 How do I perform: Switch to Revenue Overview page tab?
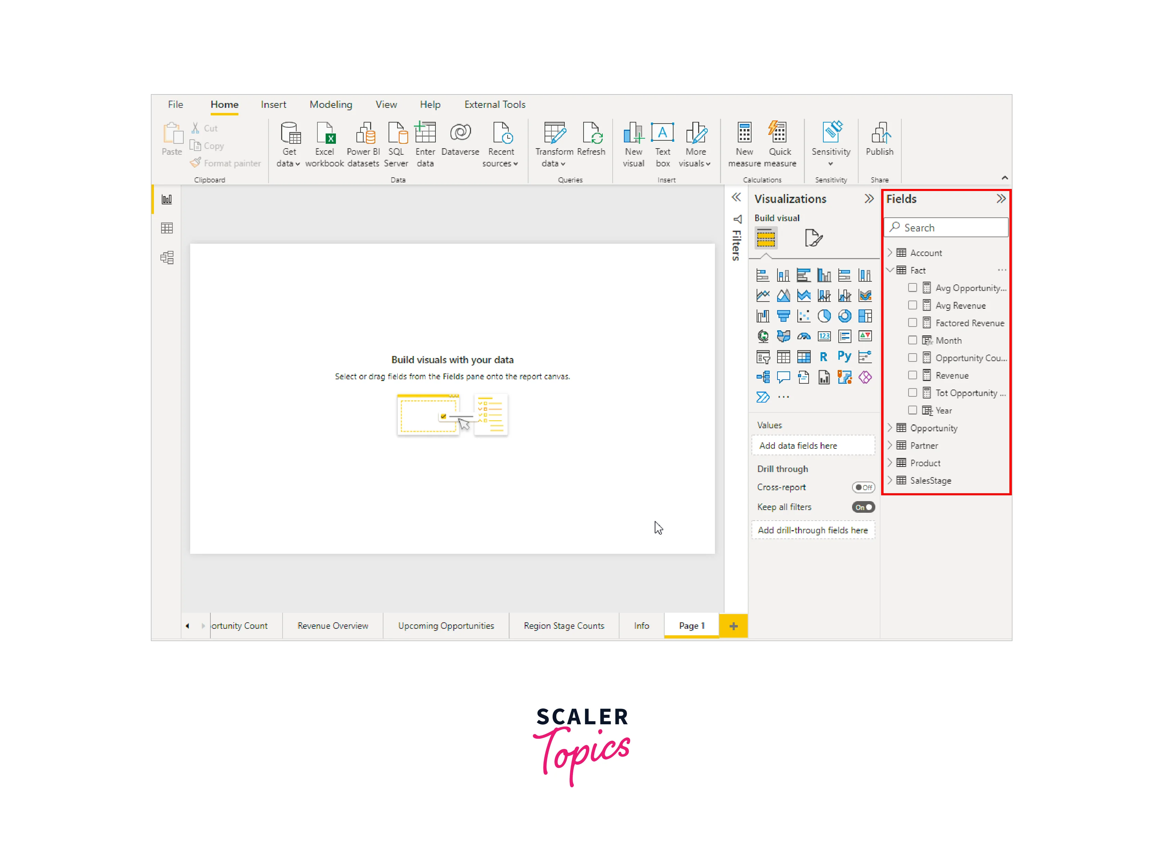(333, 626)
